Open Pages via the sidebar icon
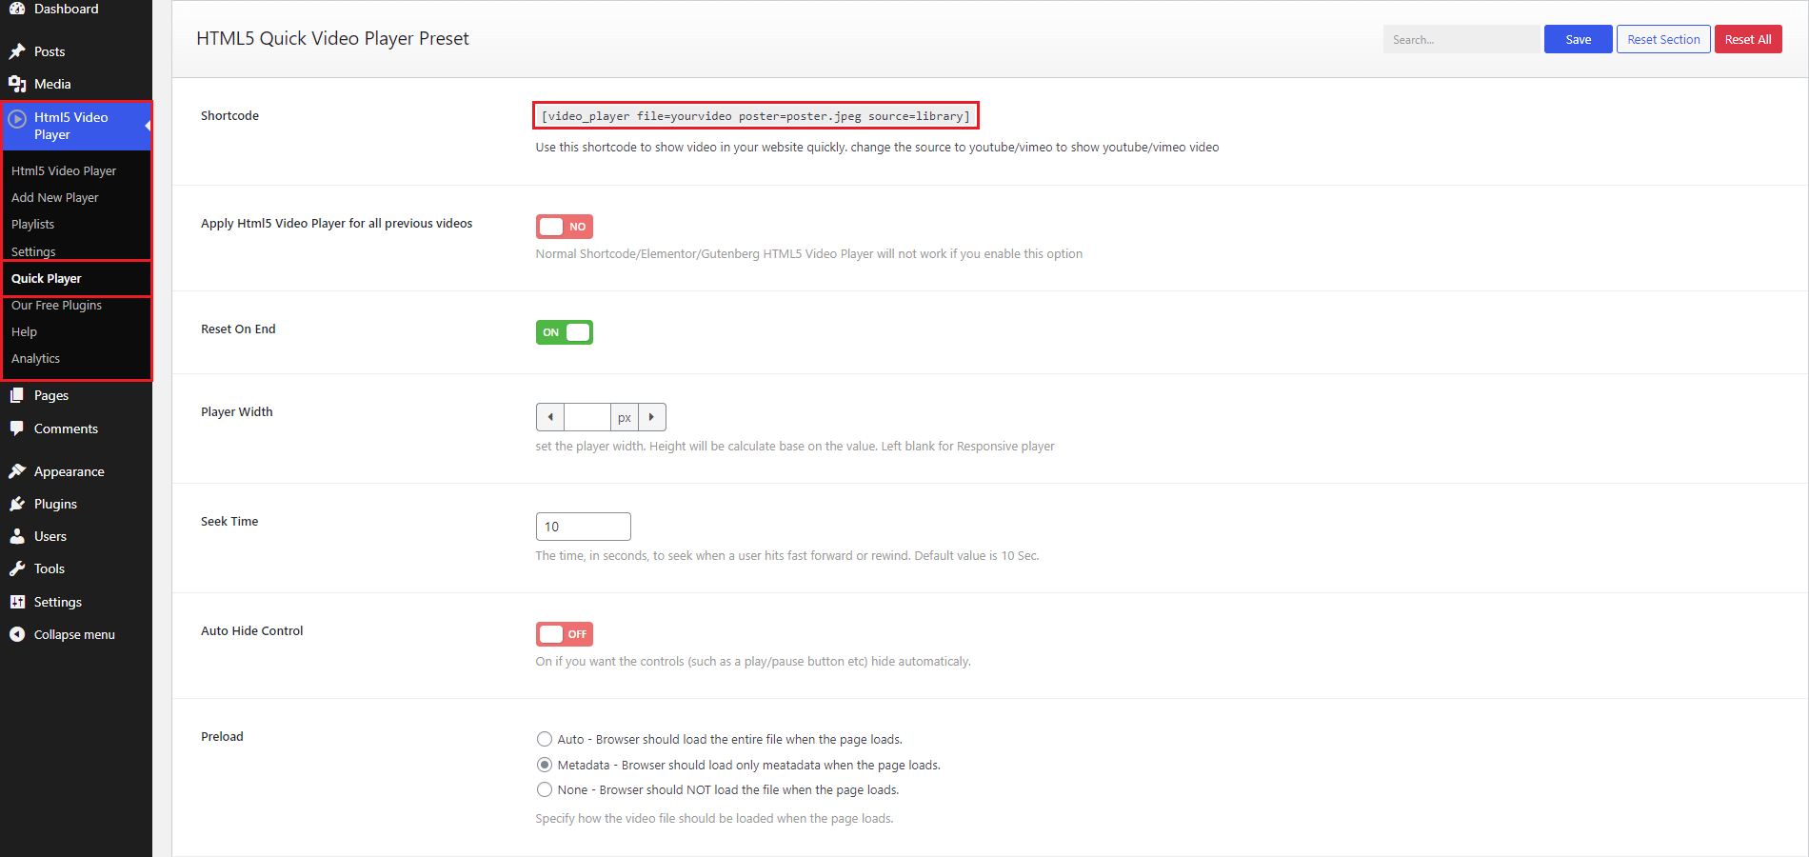The height and width of the screenshot is (857, 1809). [x=19, y=394]
